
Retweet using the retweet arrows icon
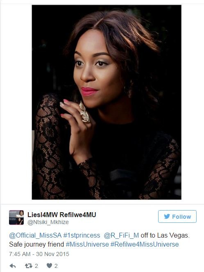click(x=28, y=266)
